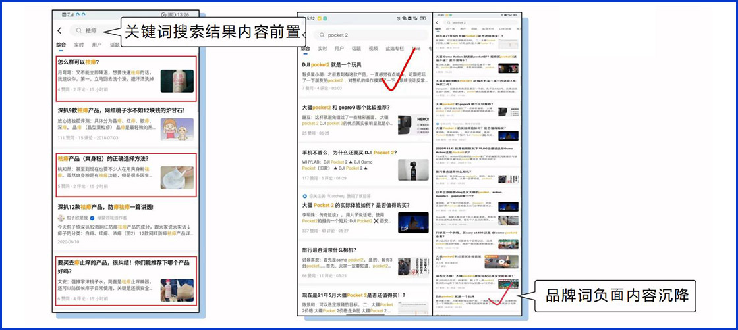738x330 pixels.
Task: Tap the back arrow in the 祛痱 search screen
Action: tap(59, 30)
